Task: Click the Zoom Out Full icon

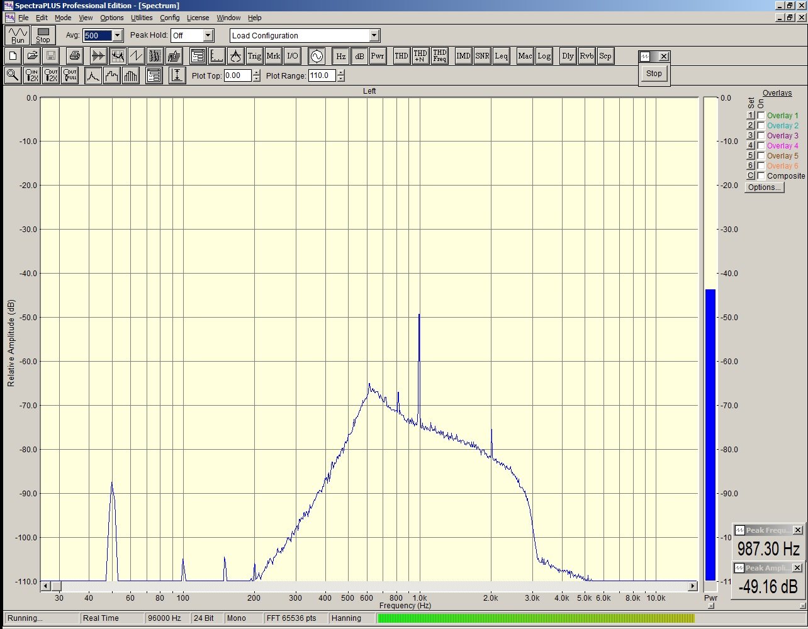Action: tap(70, 76)
